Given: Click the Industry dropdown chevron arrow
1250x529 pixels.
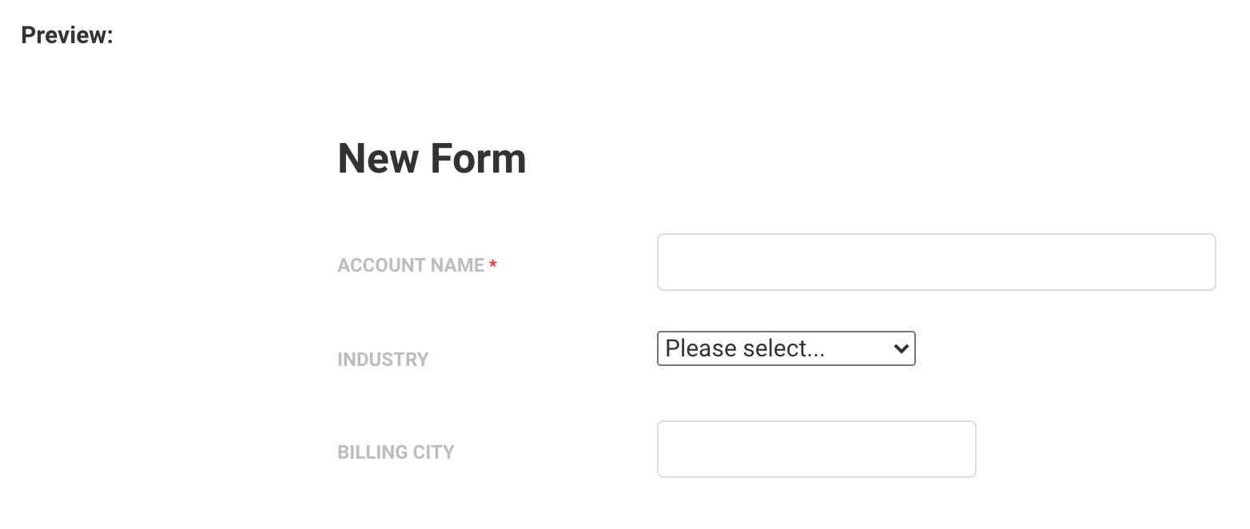Looking at the screenshot, I should click(x=901, y=348).
